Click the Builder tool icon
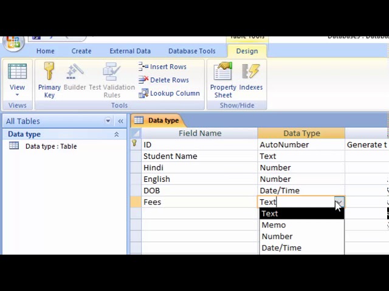The width and height of the screenshot is (389, 291). 75,72
